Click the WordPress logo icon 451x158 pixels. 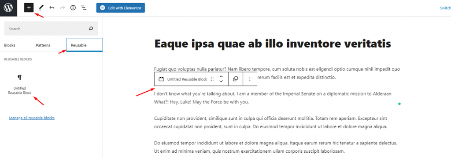[8, 8]
